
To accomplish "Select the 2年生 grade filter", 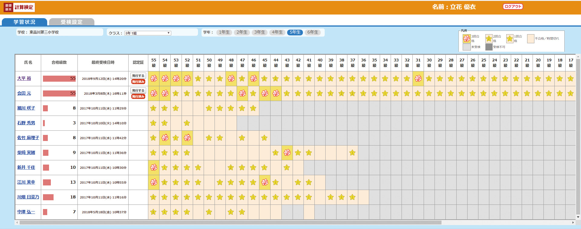I will click(x=242, y=32).
